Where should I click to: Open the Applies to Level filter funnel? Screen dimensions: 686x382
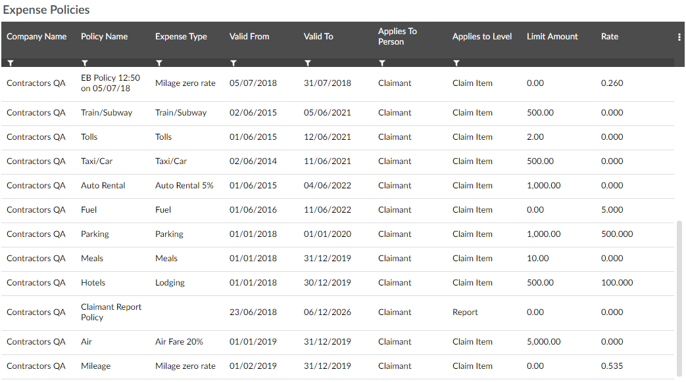pyautogui.click(x=456, y=63)
